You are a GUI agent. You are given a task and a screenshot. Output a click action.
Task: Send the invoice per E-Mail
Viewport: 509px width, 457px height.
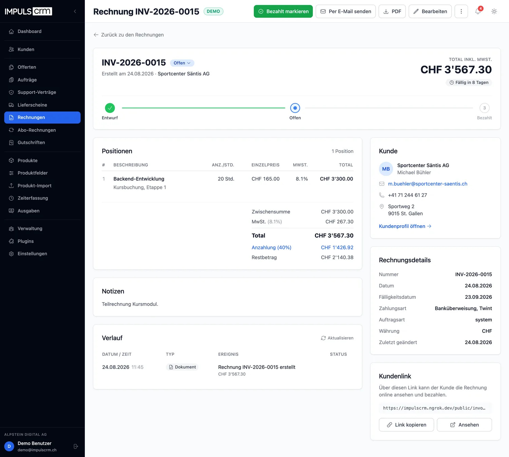click(345, 11)
